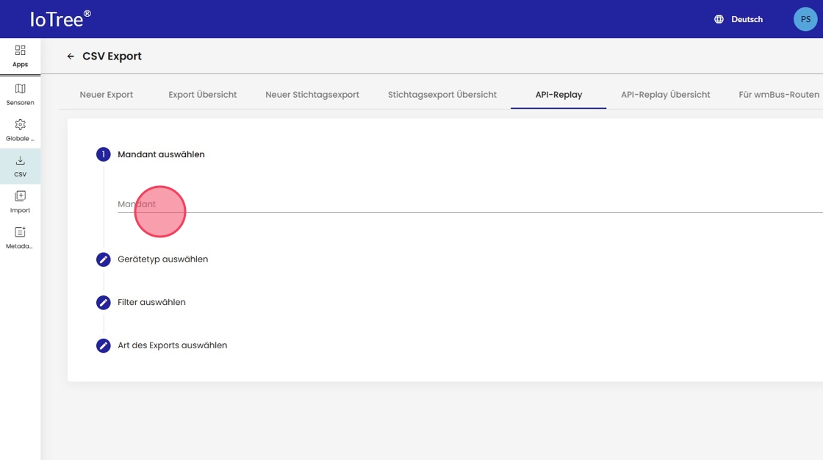Image resolution: width=823 pixels, height=460 pixels.
Task: Open the Apps grid icon
Action: [x=20, y=51]
